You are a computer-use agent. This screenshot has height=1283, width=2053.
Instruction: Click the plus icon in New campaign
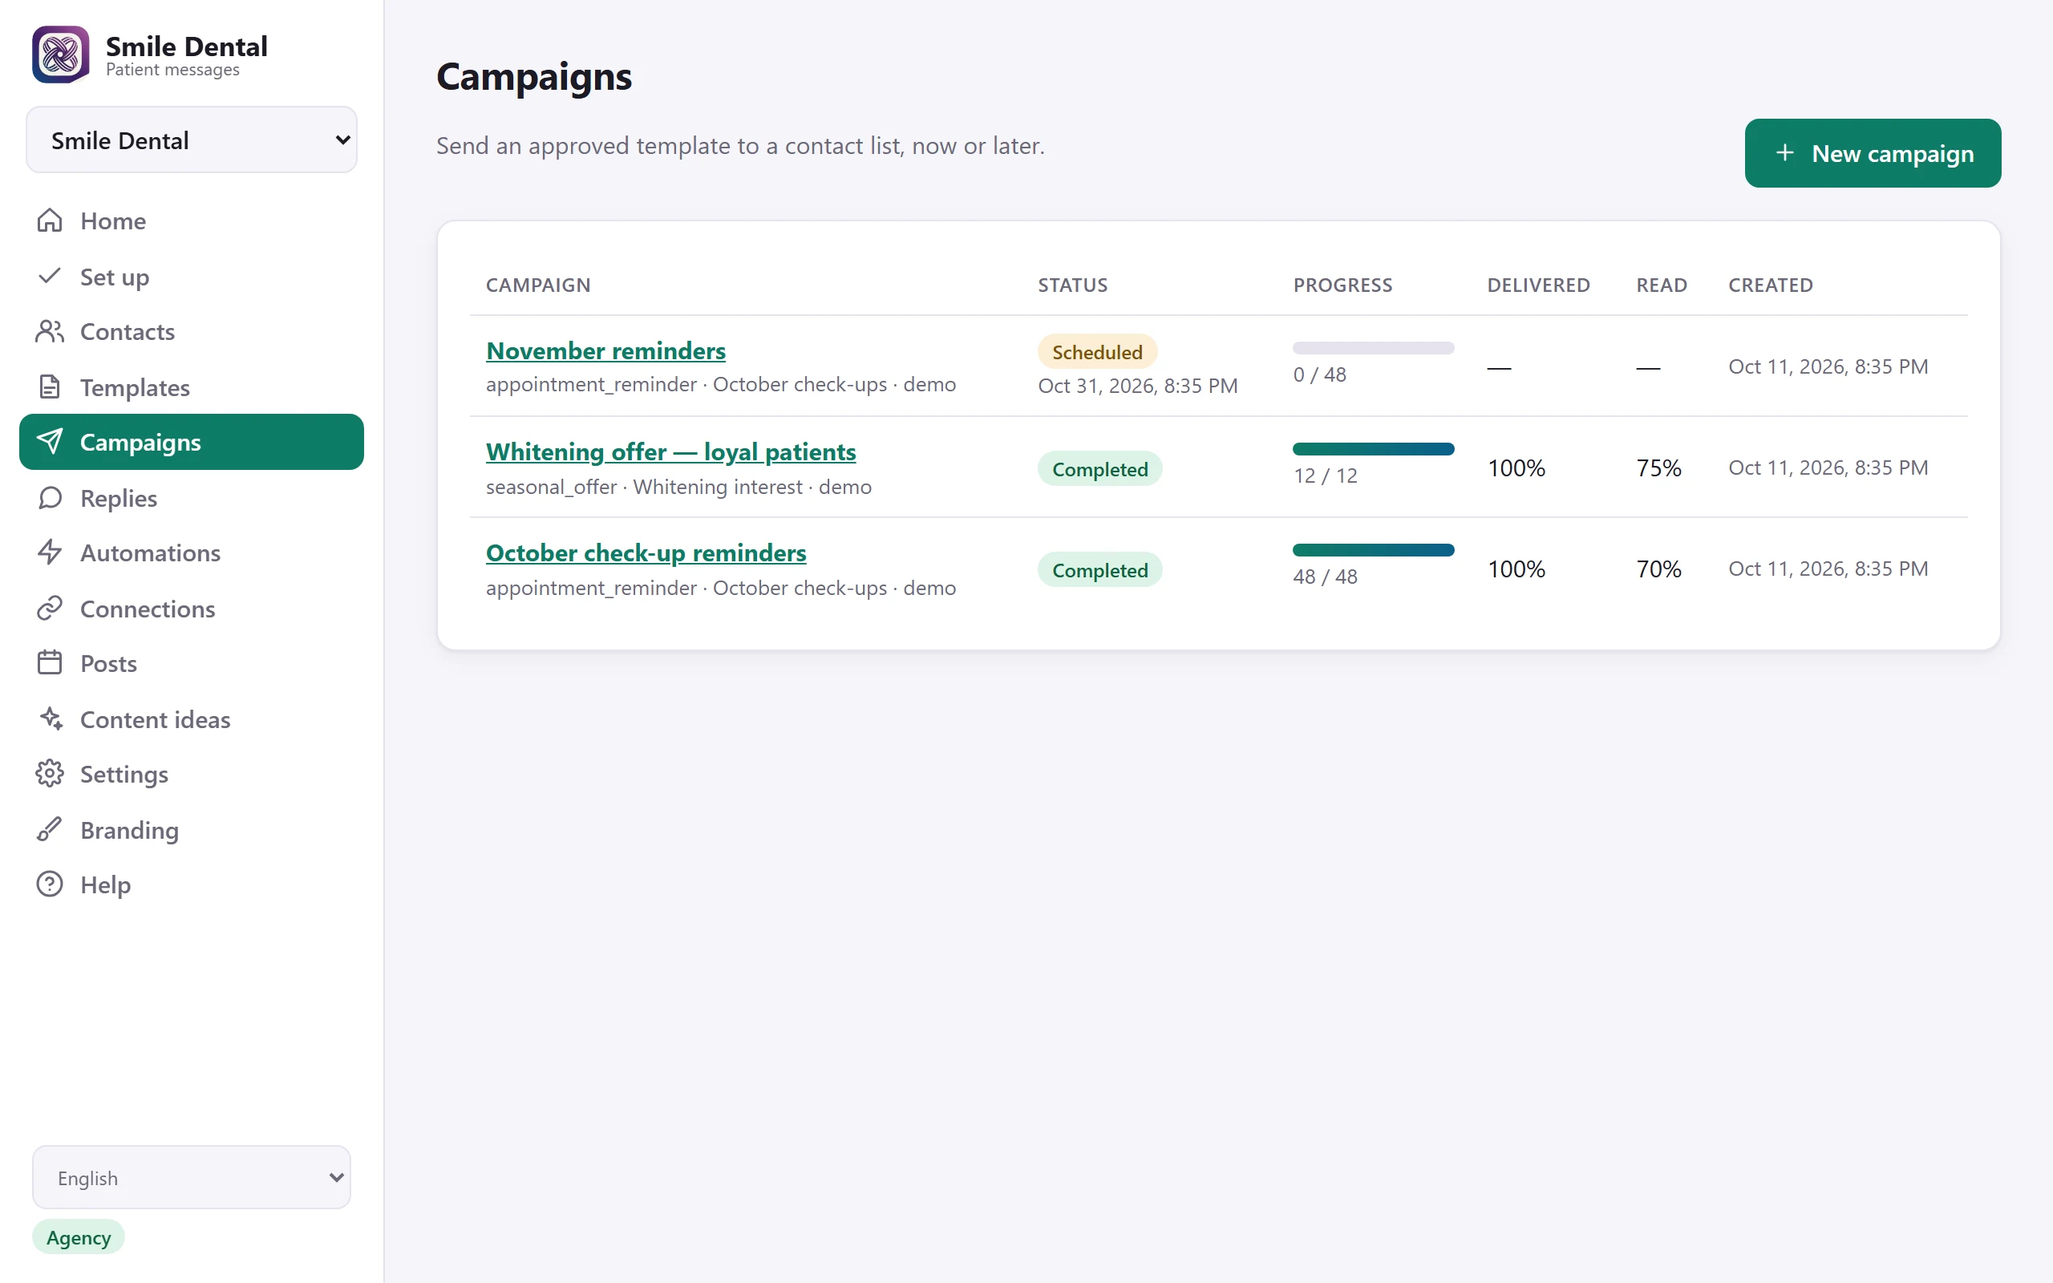[x=1785, y=152]
